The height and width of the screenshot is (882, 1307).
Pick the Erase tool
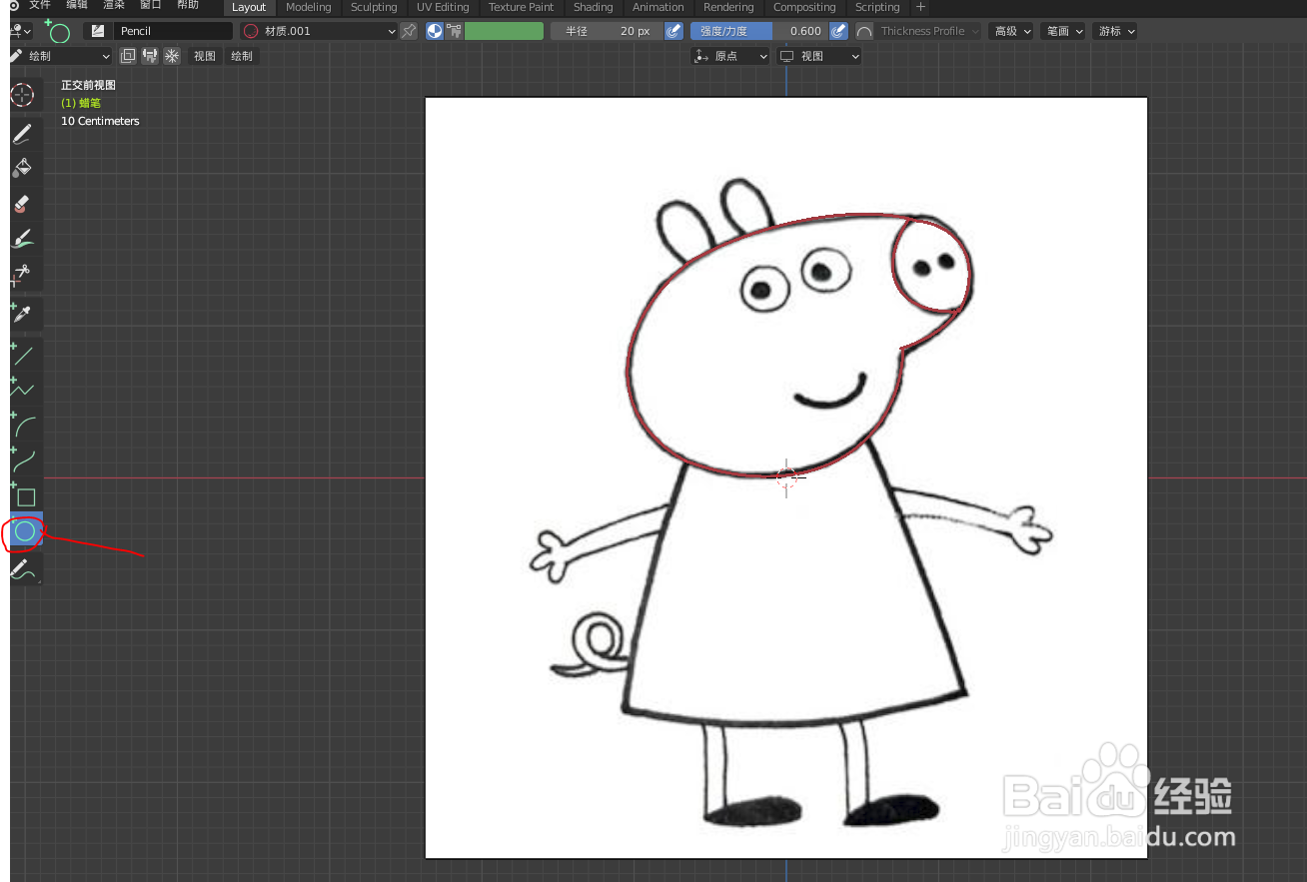[23, 203]
